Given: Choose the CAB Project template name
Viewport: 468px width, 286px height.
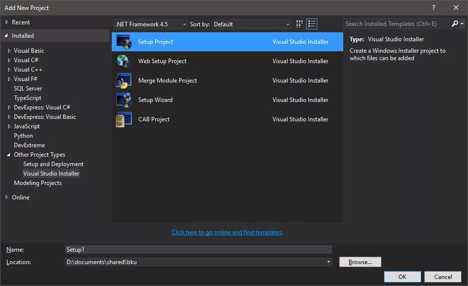Looking at the screenshot, I should pyautogui.click(x=154, y=119).
